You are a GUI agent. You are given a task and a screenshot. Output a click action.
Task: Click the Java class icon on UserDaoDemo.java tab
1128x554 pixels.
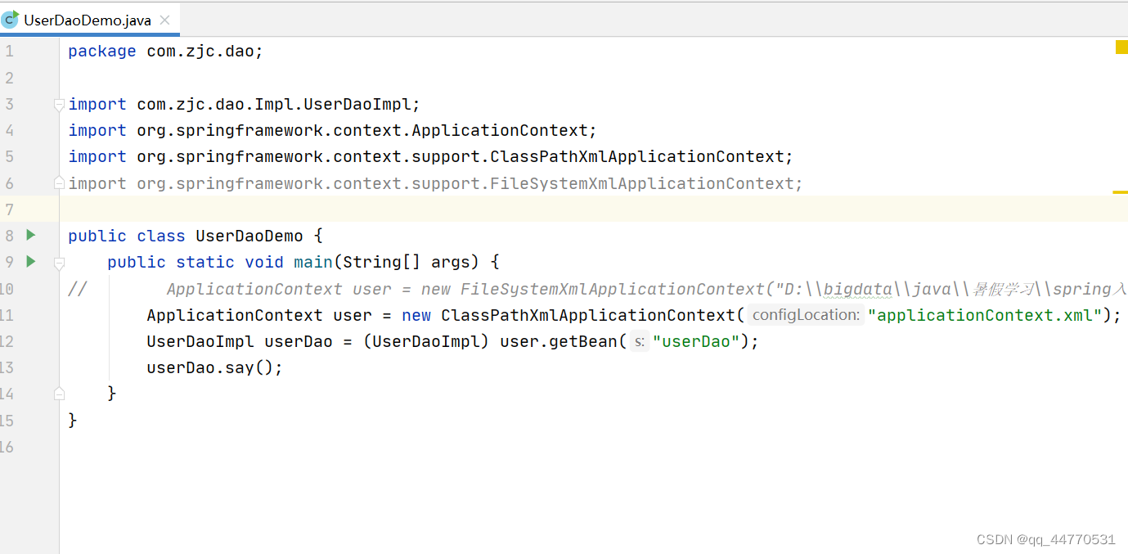pyautogui.click(x=10, y=20)
